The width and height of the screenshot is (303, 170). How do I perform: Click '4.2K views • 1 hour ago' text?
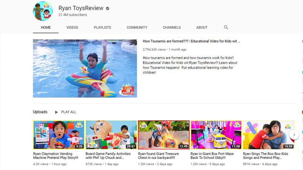(x=50, y=164)
